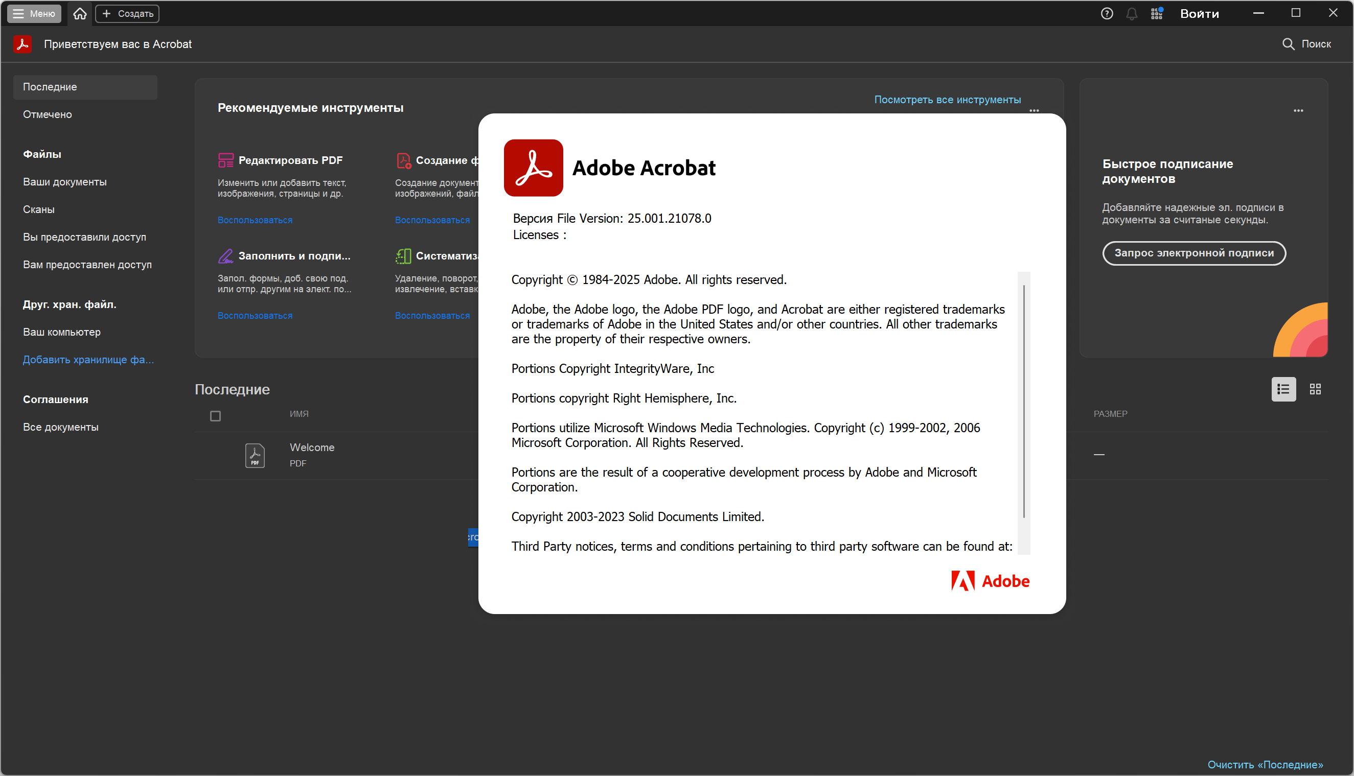Click the Home icon in title bar

point(80,13)
